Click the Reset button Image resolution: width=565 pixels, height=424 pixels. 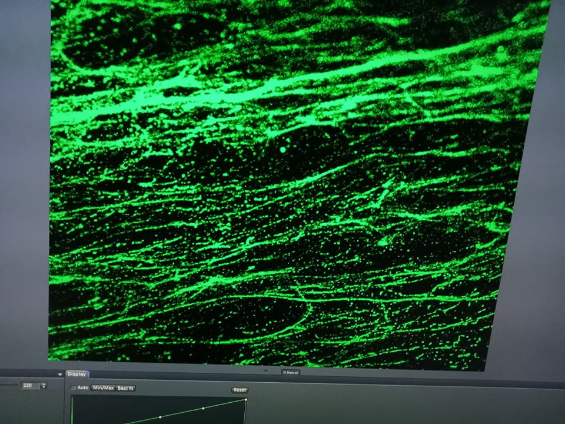tap(240, 390)
